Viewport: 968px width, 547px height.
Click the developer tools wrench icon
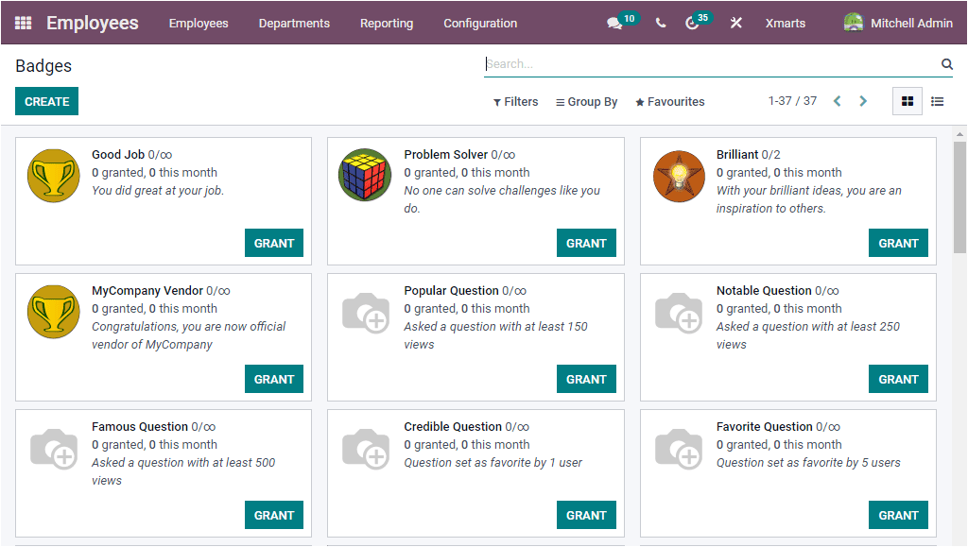pyautogui.click(x=735, y=22)
